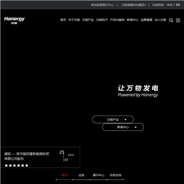Click the play arrow in the 新闻中心 pill button
Viewport: 184px width, 184px height.
pos(136,127)
